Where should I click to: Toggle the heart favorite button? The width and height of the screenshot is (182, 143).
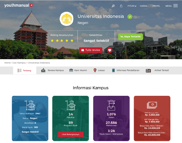(x=110, y=50)
